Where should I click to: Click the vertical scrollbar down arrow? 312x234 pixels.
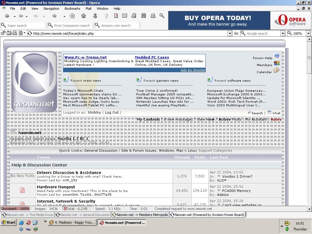click(309, 209)
